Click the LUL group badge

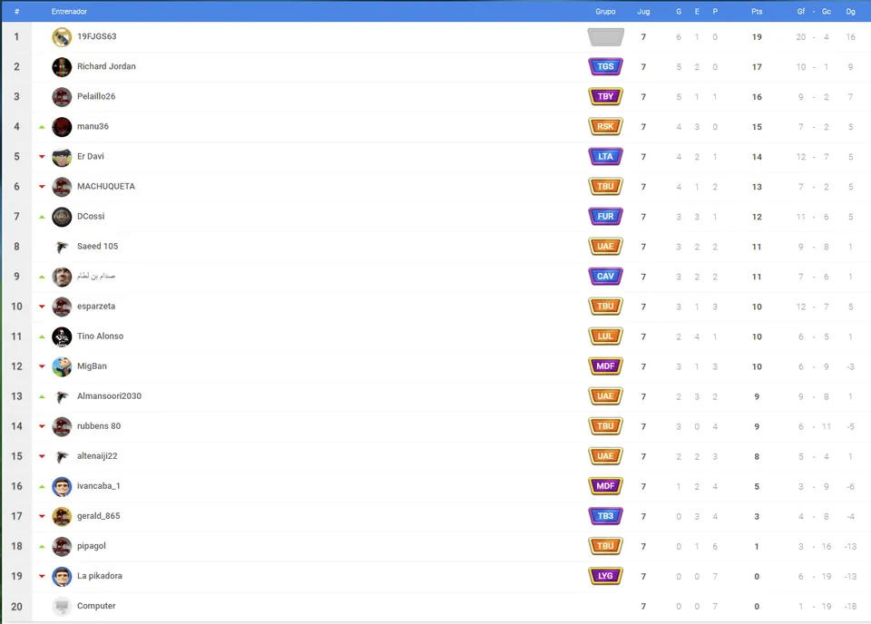point(605,336)
